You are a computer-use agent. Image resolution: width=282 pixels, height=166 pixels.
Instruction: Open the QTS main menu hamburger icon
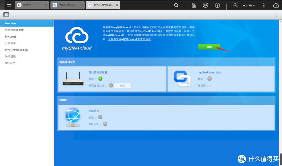tap(9, 5)
